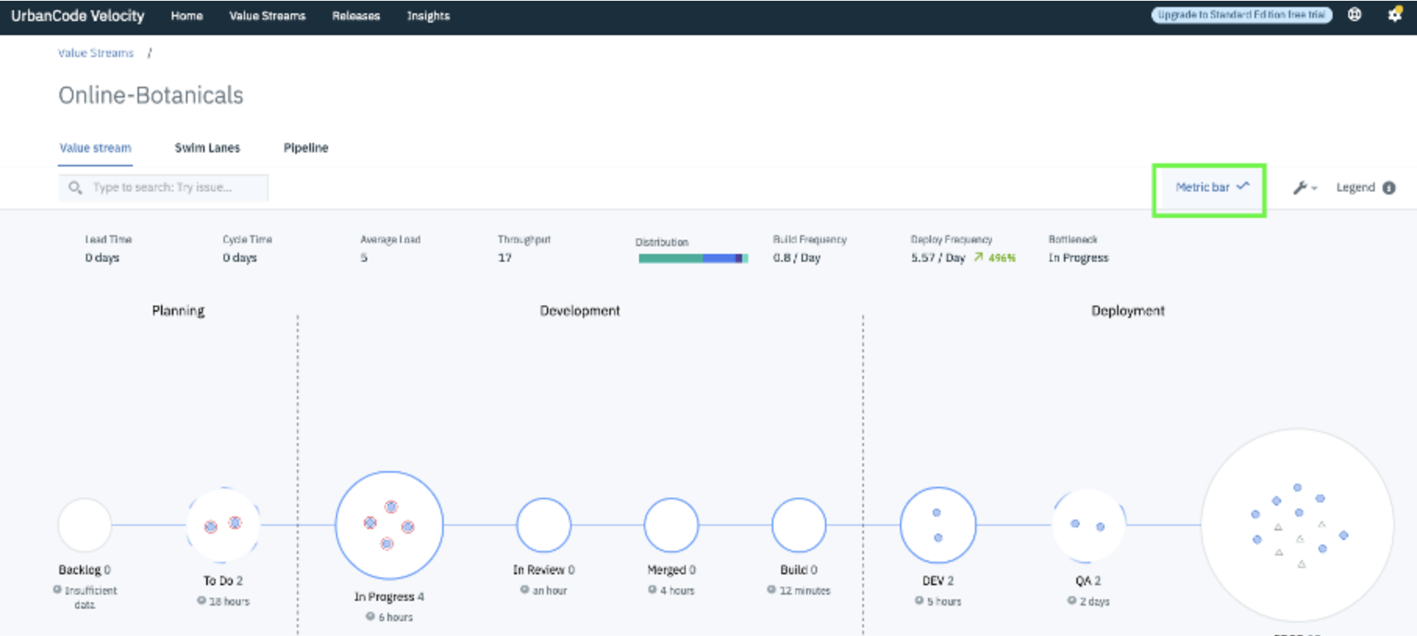This screenshot has width=1417, height=636.
Task: Follow the Value Streams breadcrumb link
Action: [x=95, y=53]
